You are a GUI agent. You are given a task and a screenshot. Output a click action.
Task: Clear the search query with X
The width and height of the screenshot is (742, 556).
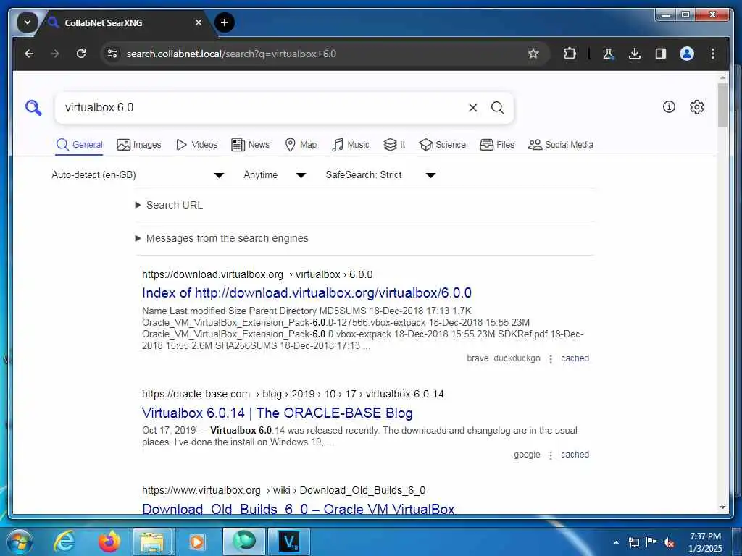coord(472,108)
